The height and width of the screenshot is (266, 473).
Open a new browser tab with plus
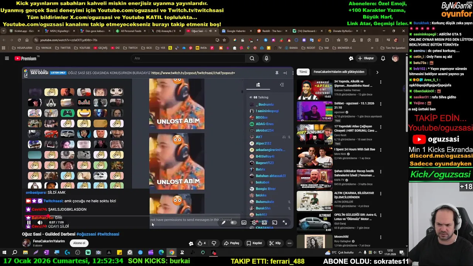364,31
